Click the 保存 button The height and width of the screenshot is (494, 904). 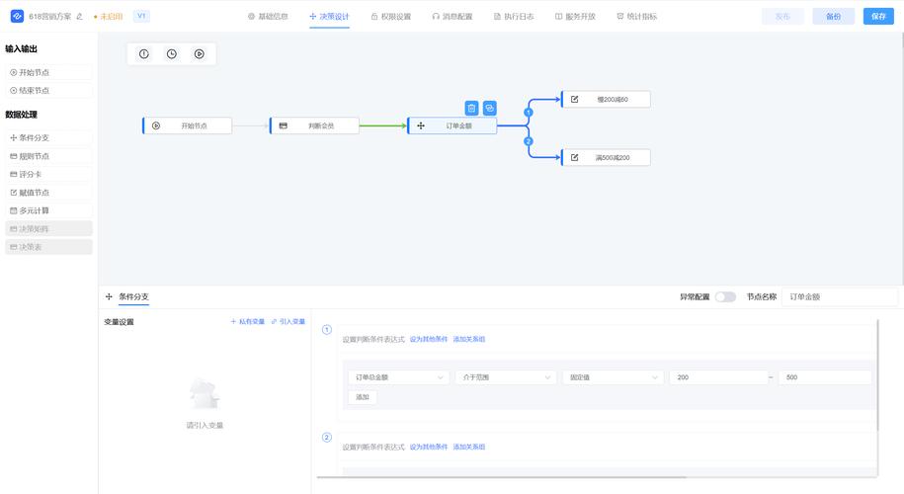pos(878,16)
